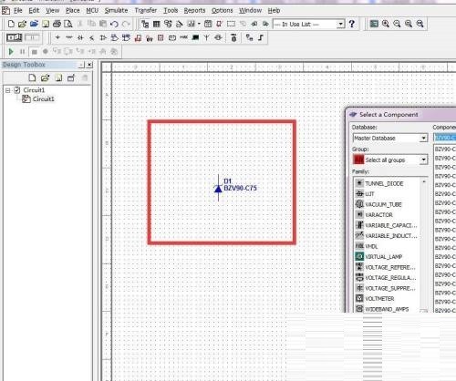The width and height of the screenshot is (456, 381).
Task: Click the Family list scrollbar up arrow
Action: [424, 181]
